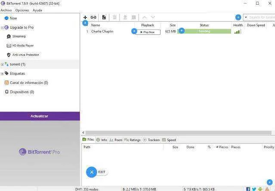The image size is (275, 191).
Task: Select Anti-virus Protection in sidebar
Action: click(25, 55)
